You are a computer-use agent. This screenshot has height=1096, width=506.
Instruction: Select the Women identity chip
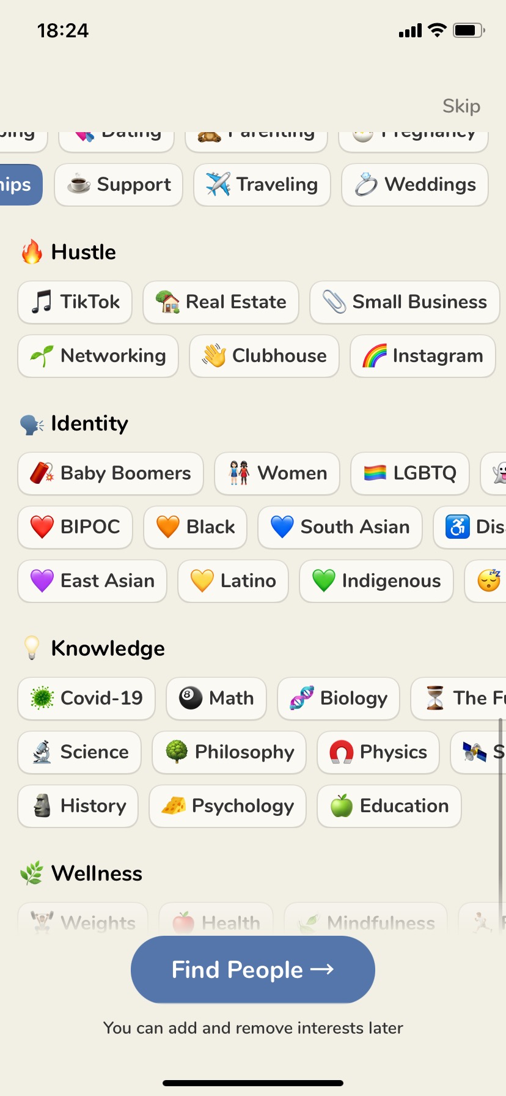pyautogui.click(x=277, y=473)
